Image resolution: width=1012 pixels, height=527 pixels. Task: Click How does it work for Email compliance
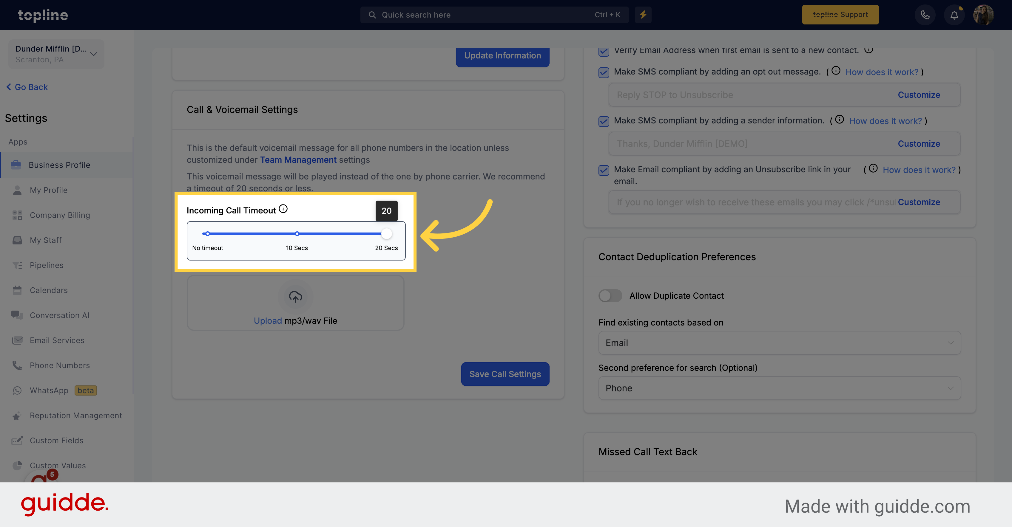[x=919, y=170]
